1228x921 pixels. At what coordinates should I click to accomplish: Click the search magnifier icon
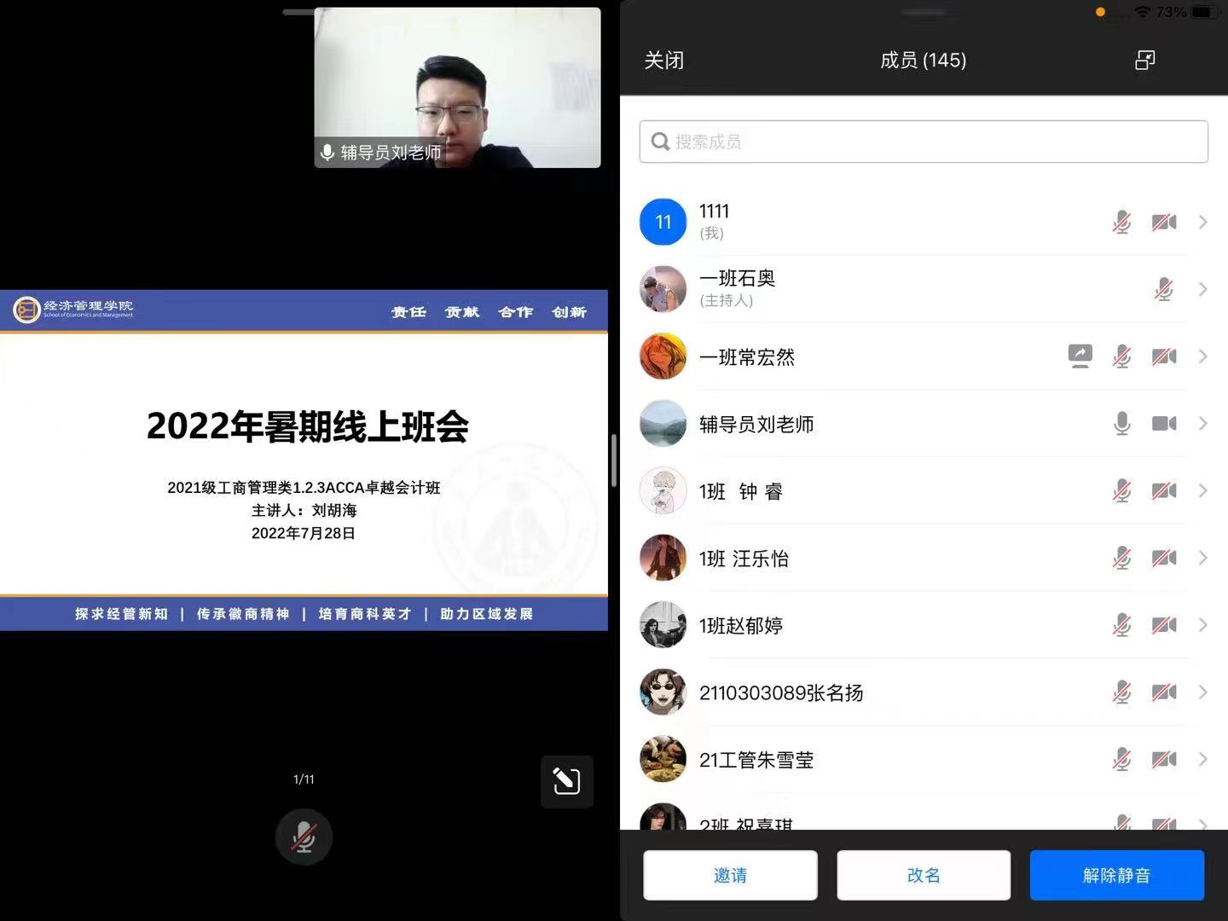pos(660,142)
